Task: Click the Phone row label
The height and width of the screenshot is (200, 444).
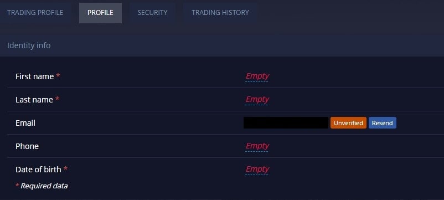Action: click(27, 146)
